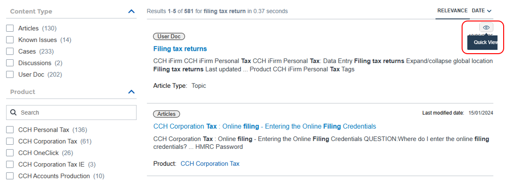Viewport: 506px width, 182px height.
Task: Tick the Known Issues checkbox
Action: click(10, 40)
